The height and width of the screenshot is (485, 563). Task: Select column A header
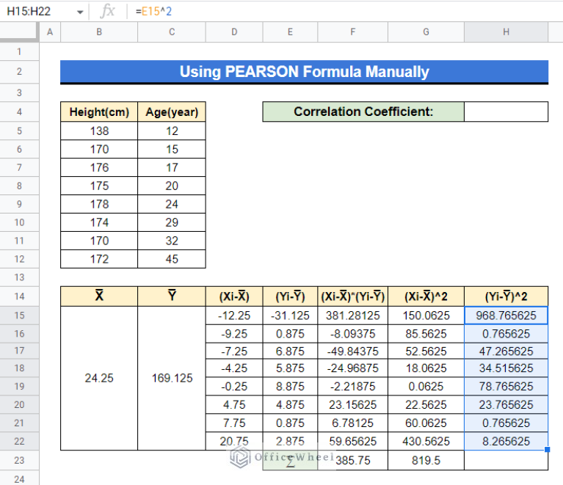tap(50, 32)
